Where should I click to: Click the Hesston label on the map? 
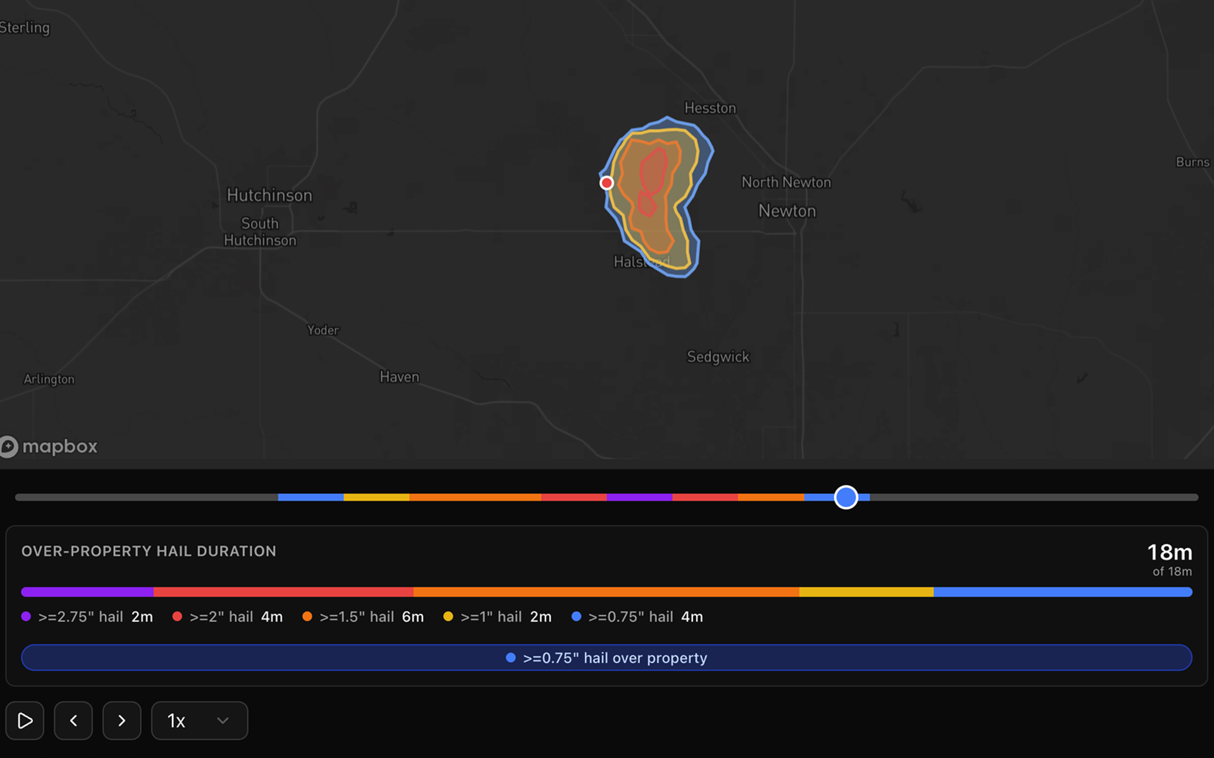710,108
